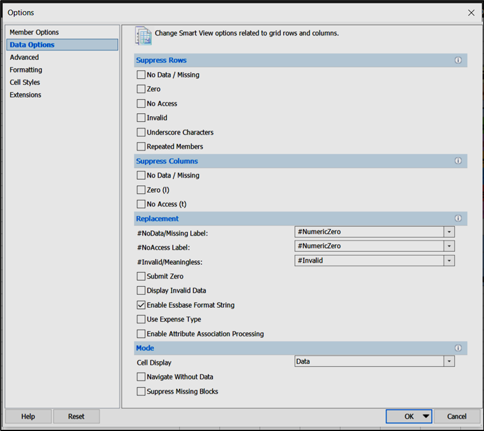Click the Cancel button
This screenshot has width=484, height=431.
click(x=457, y=417)
